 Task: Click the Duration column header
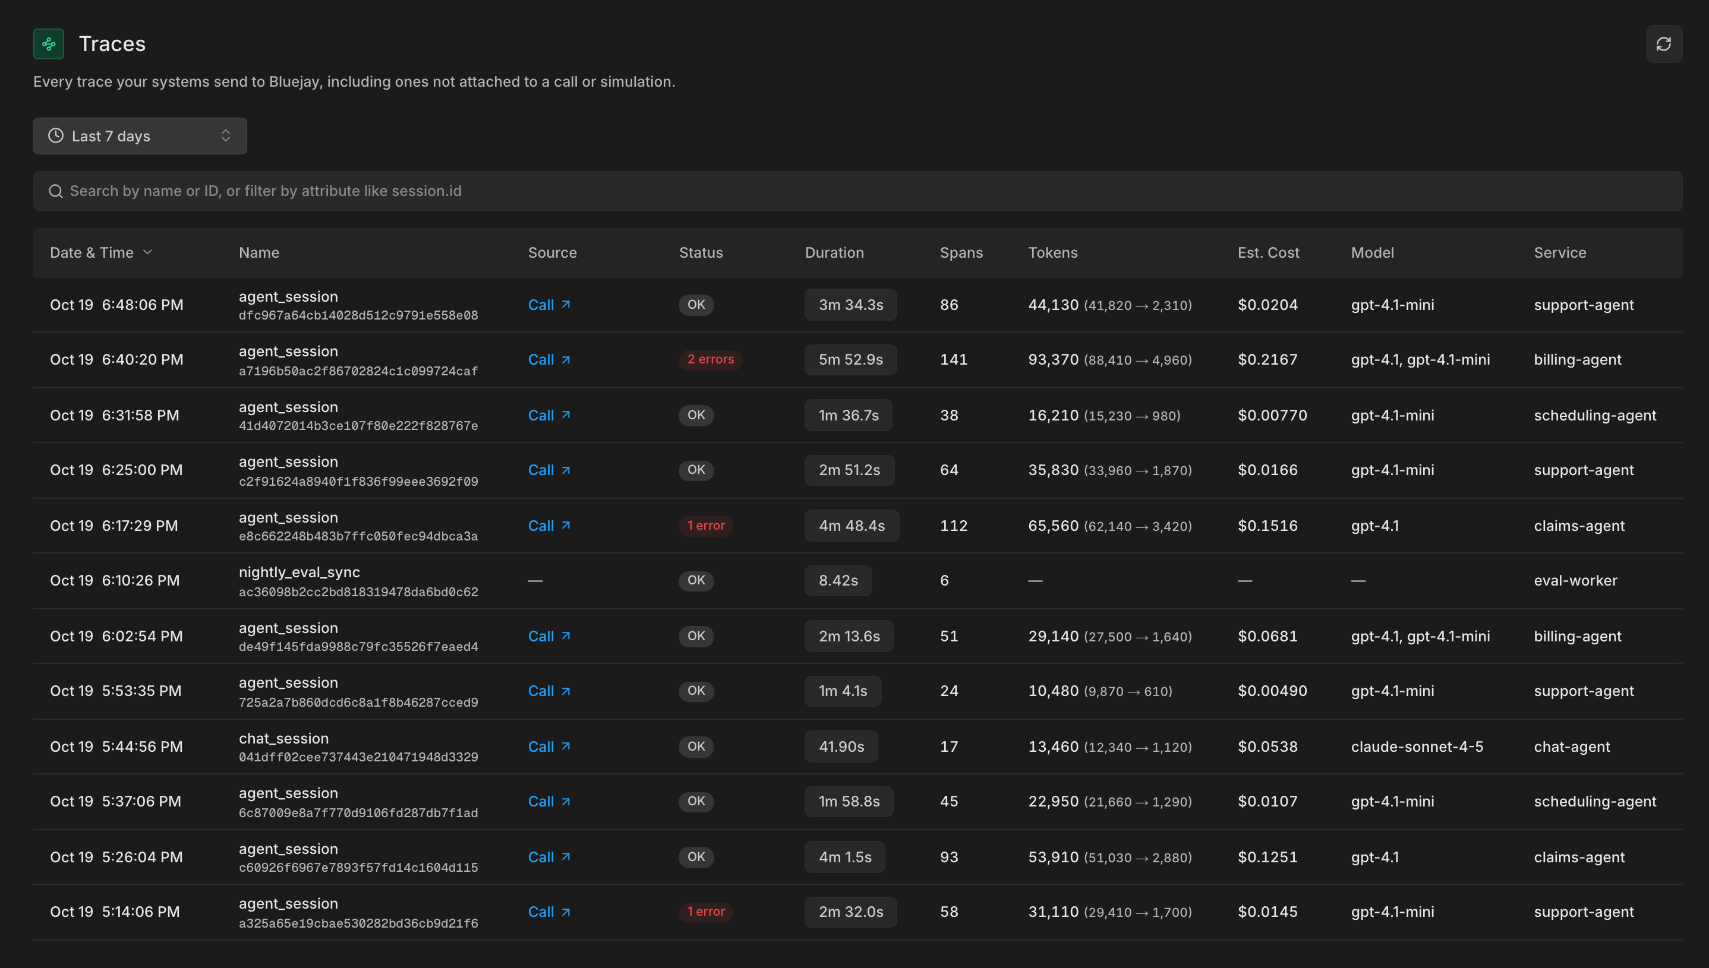[x=834, y=252]
